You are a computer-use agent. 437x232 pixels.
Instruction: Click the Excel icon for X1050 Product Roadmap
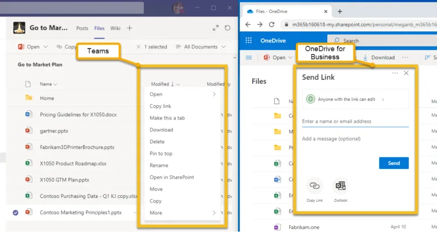pyautogui.click(x=28, y=163)
